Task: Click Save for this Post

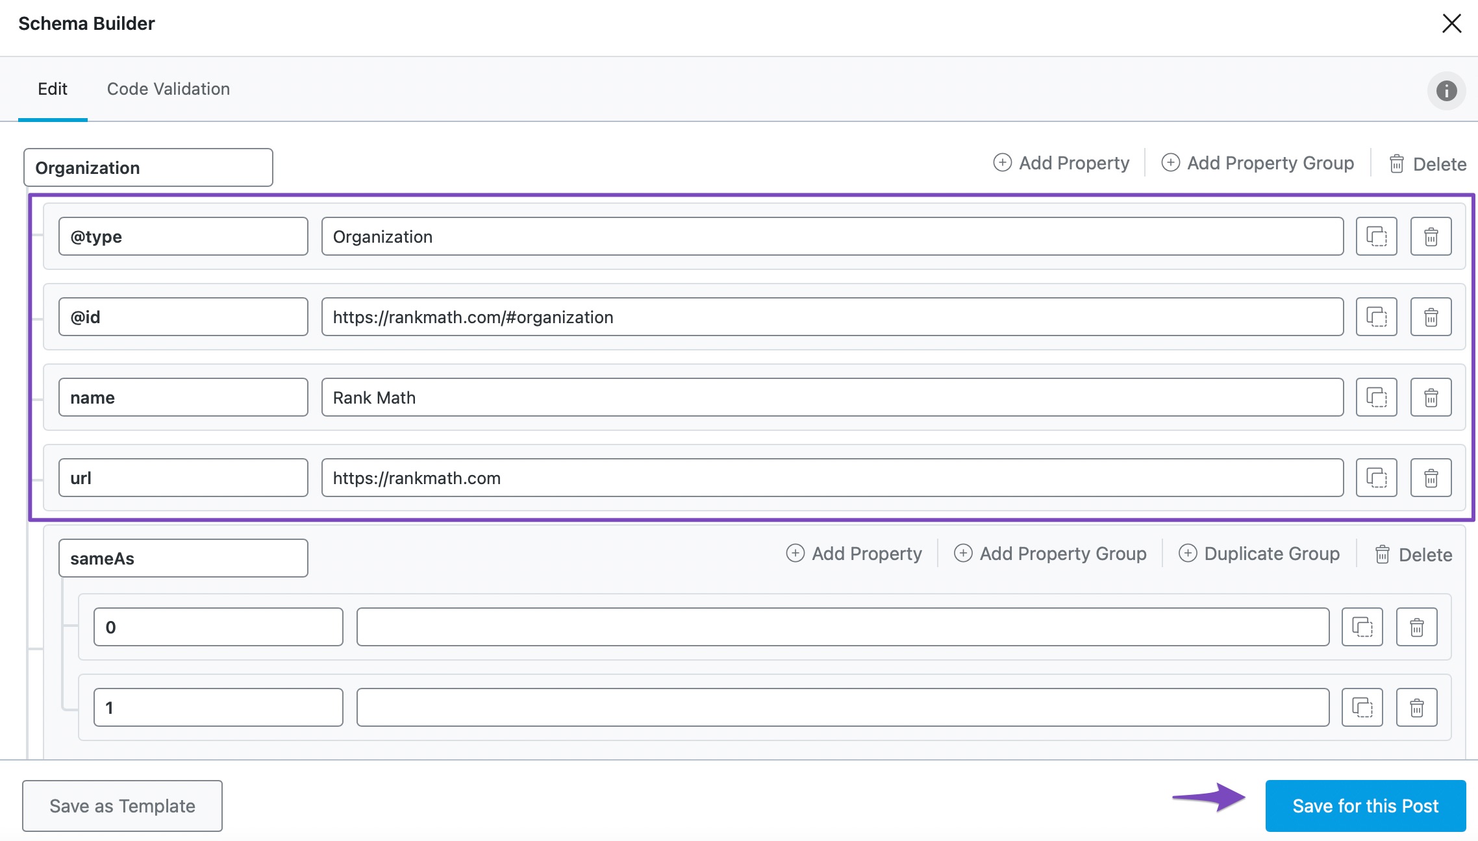Action: pos(1366,805)
